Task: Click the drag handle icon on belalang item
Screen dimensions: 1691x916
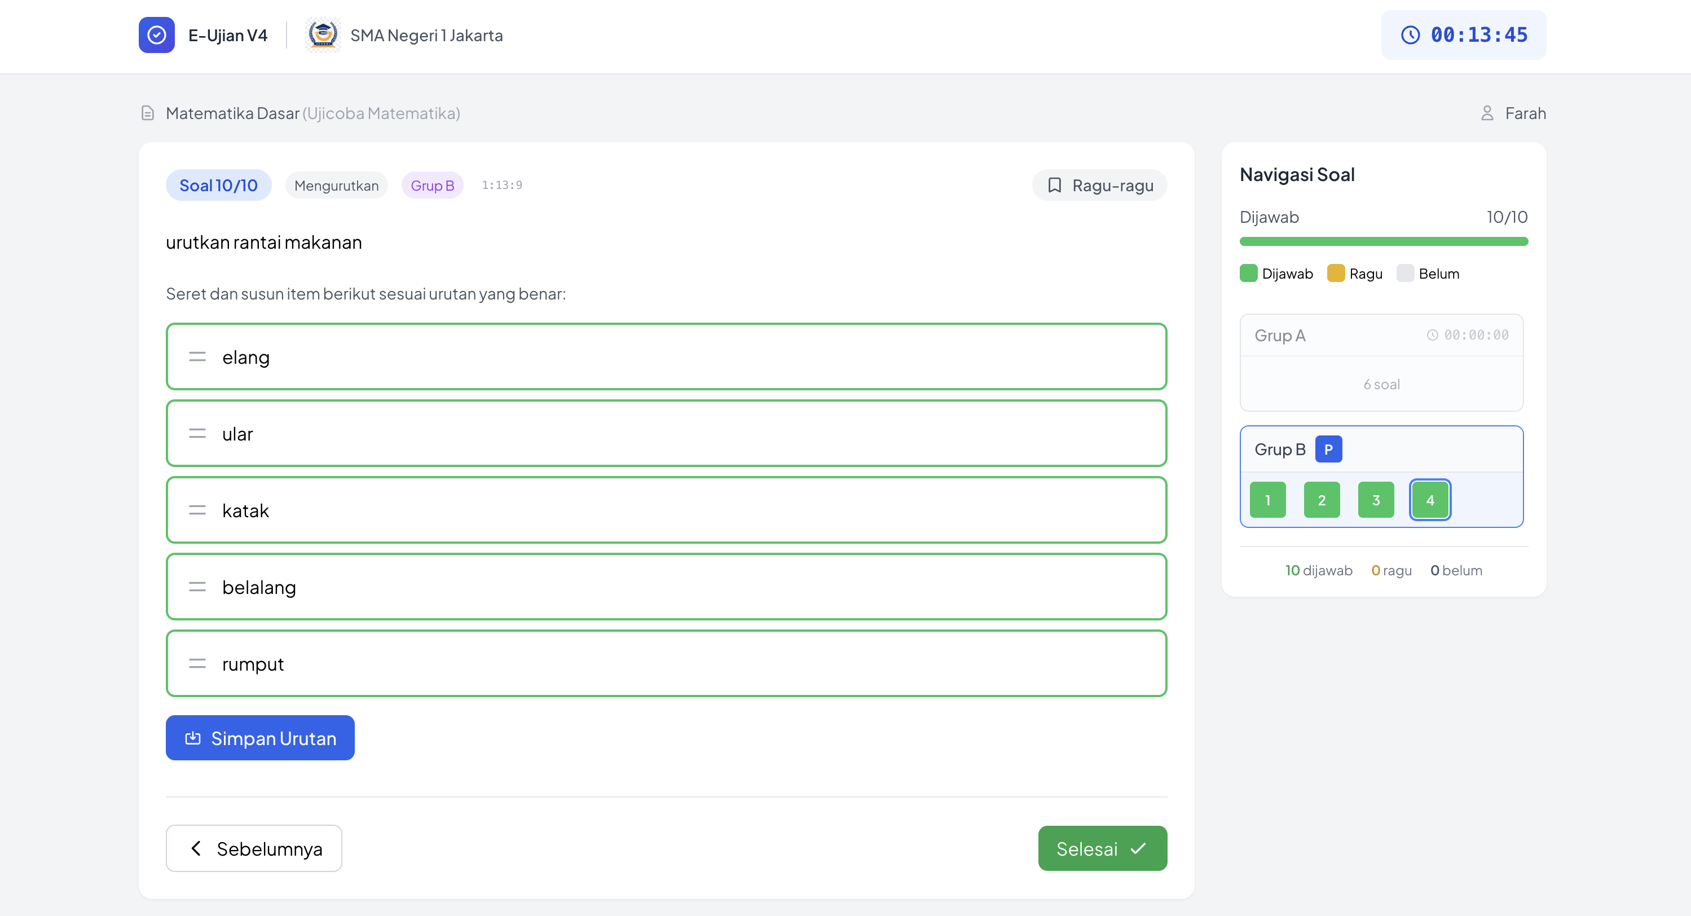Action: click(x=197, y=587)
